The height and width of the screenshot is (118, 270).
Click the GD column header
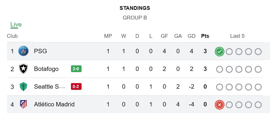tap(192, 36)
